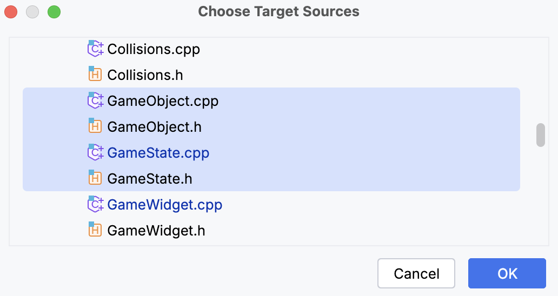Click the GameState.cpp C++ file icon
This screenshot has width=558, height=296.
coord(95,152)
